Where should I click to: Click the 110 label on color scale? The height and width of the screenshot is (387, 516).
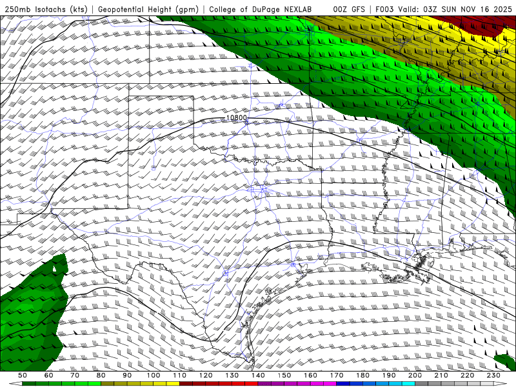click(180, 375)
